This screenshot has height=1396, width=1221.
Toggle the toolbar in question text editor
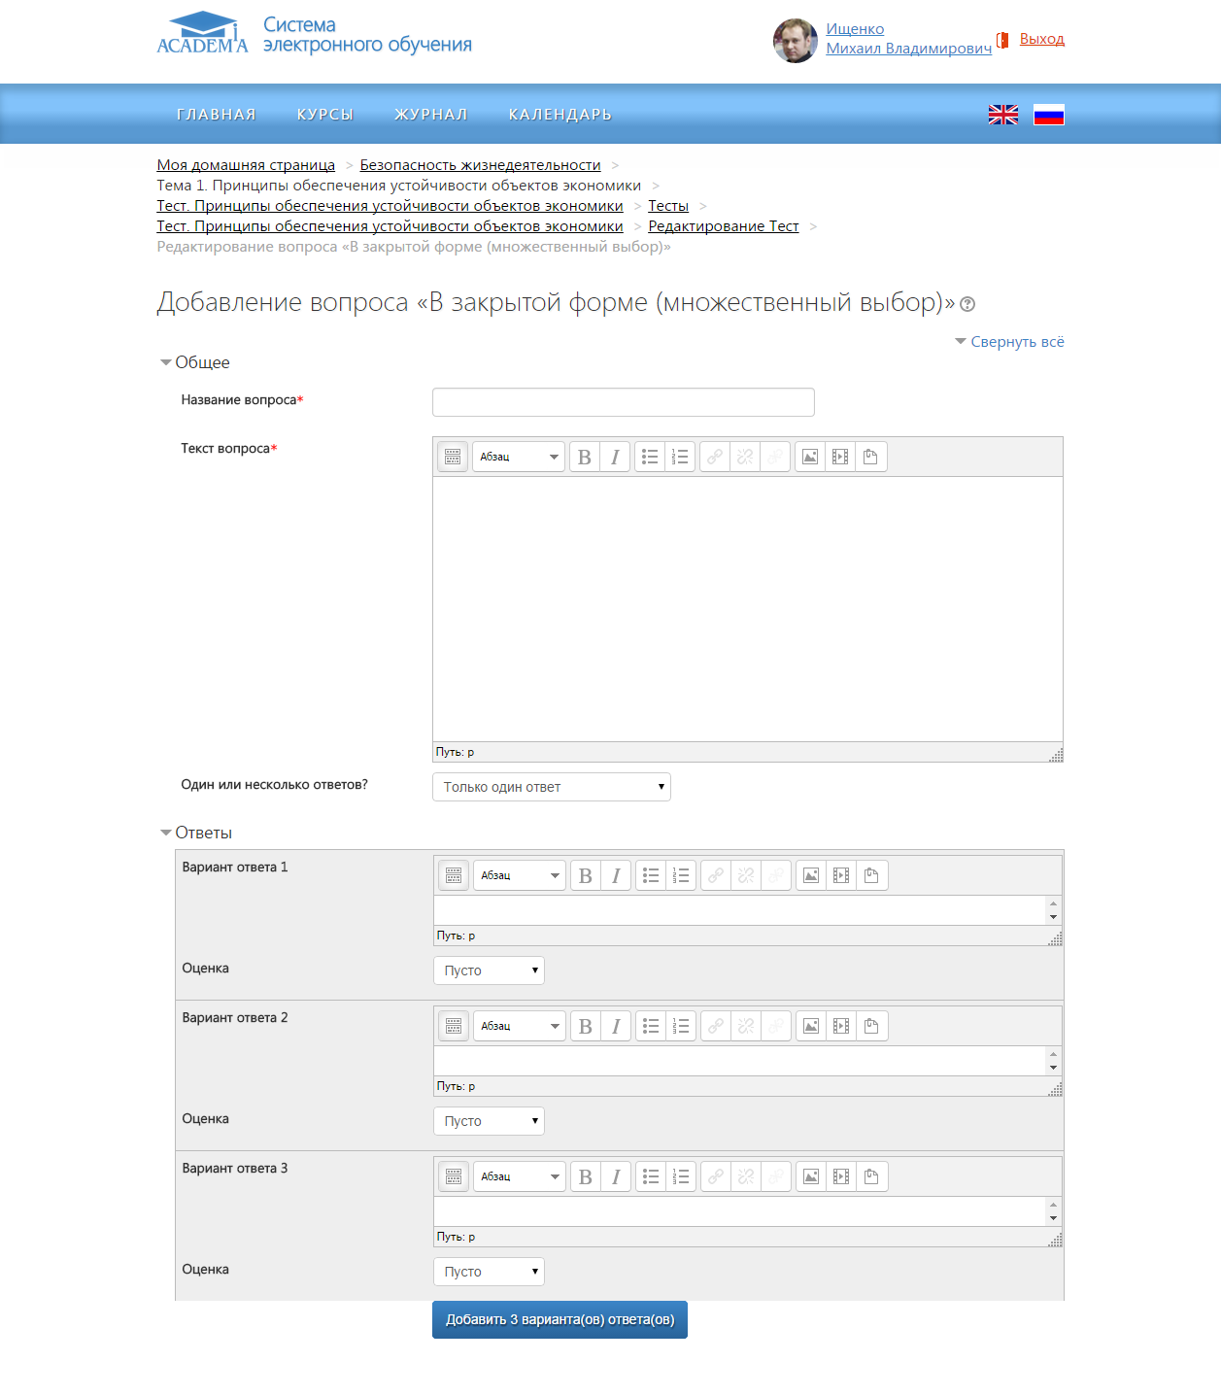pyautogui.click(x=453, y=457)
